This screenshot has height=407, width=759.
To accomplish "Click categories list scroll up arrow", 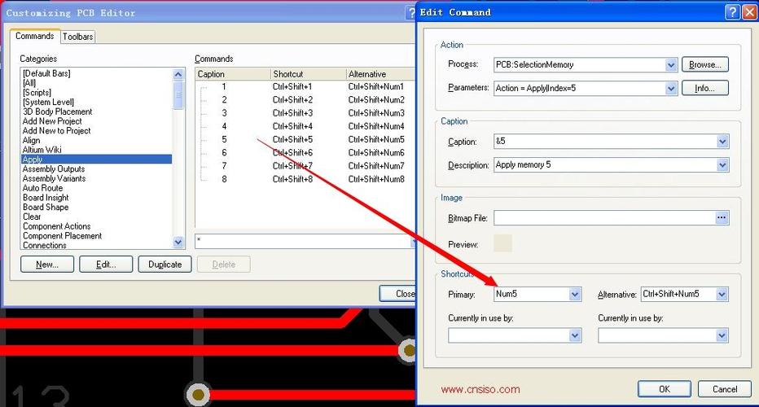I will click(x=178, y=74).
